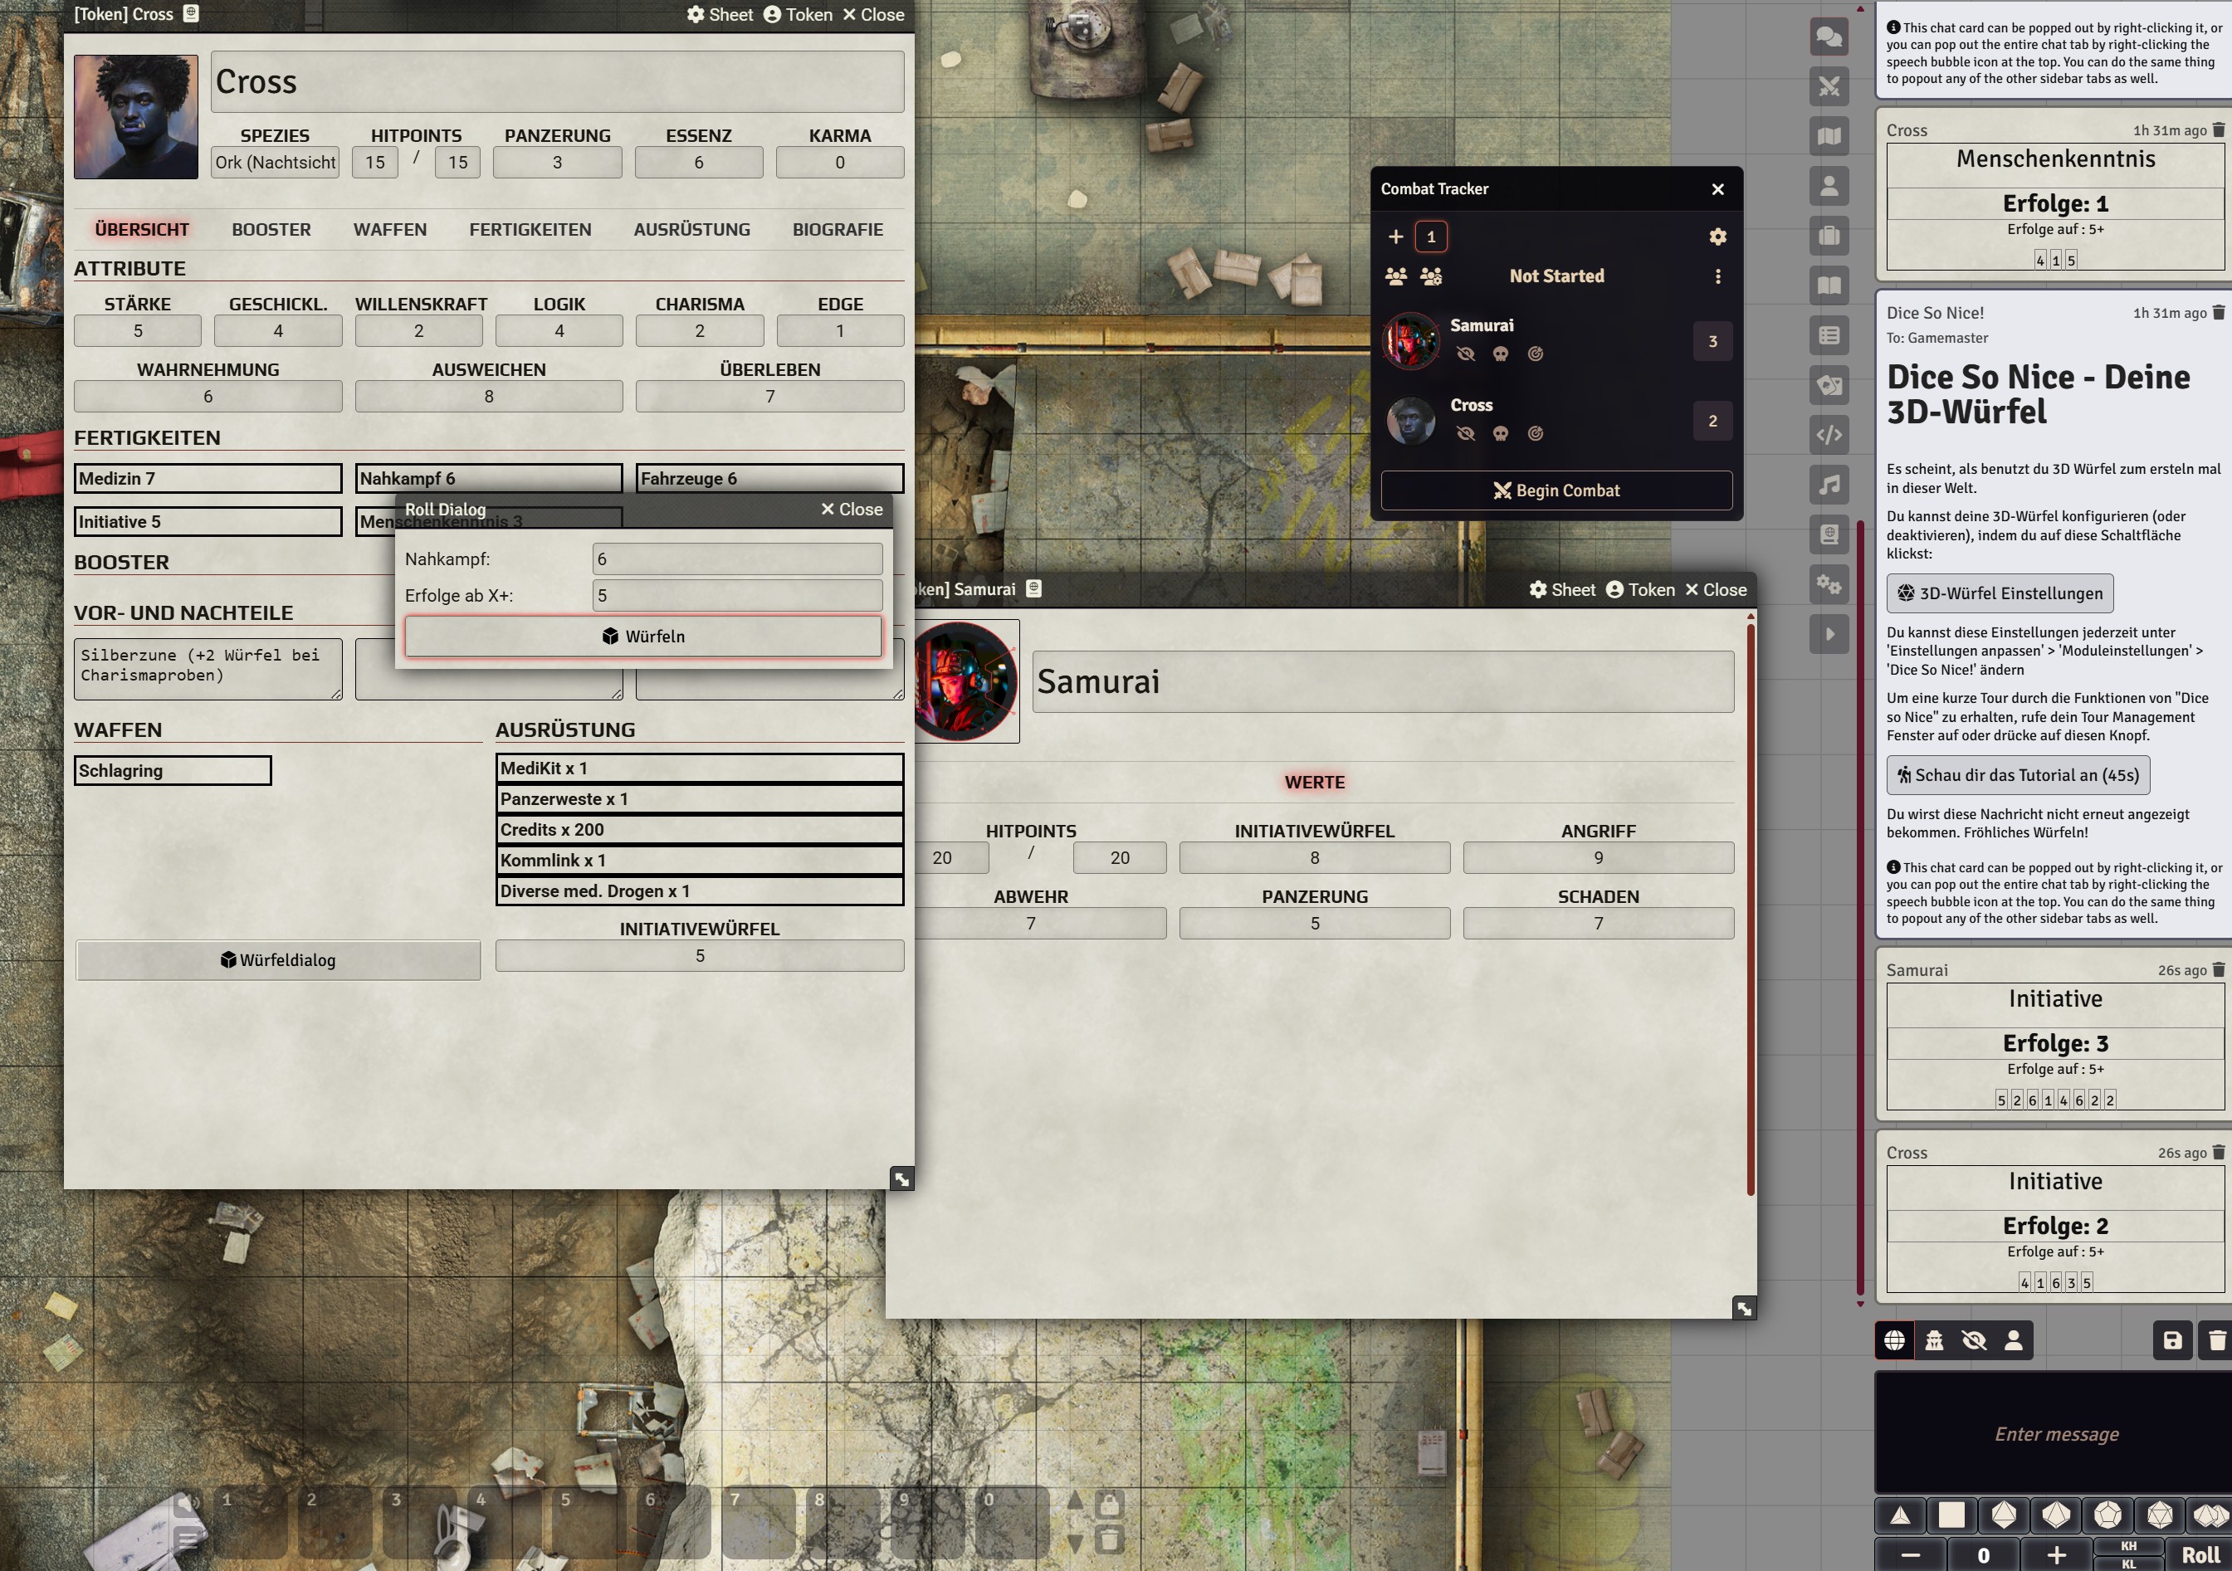Viewport: 2232px width, 1571px height.
Task: Switch to WAFFEN tab on Cross sheet
Action: (x=390, y=229)
